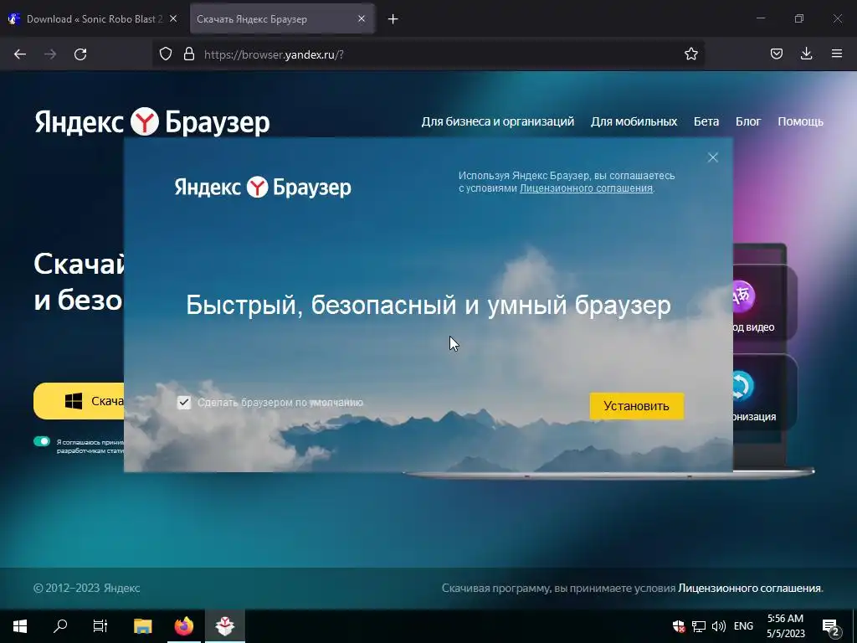Image resolution: width=857 pixels, height=643 pixels.
Task: Open Windows taskbar search
Action: pos(60,626)
